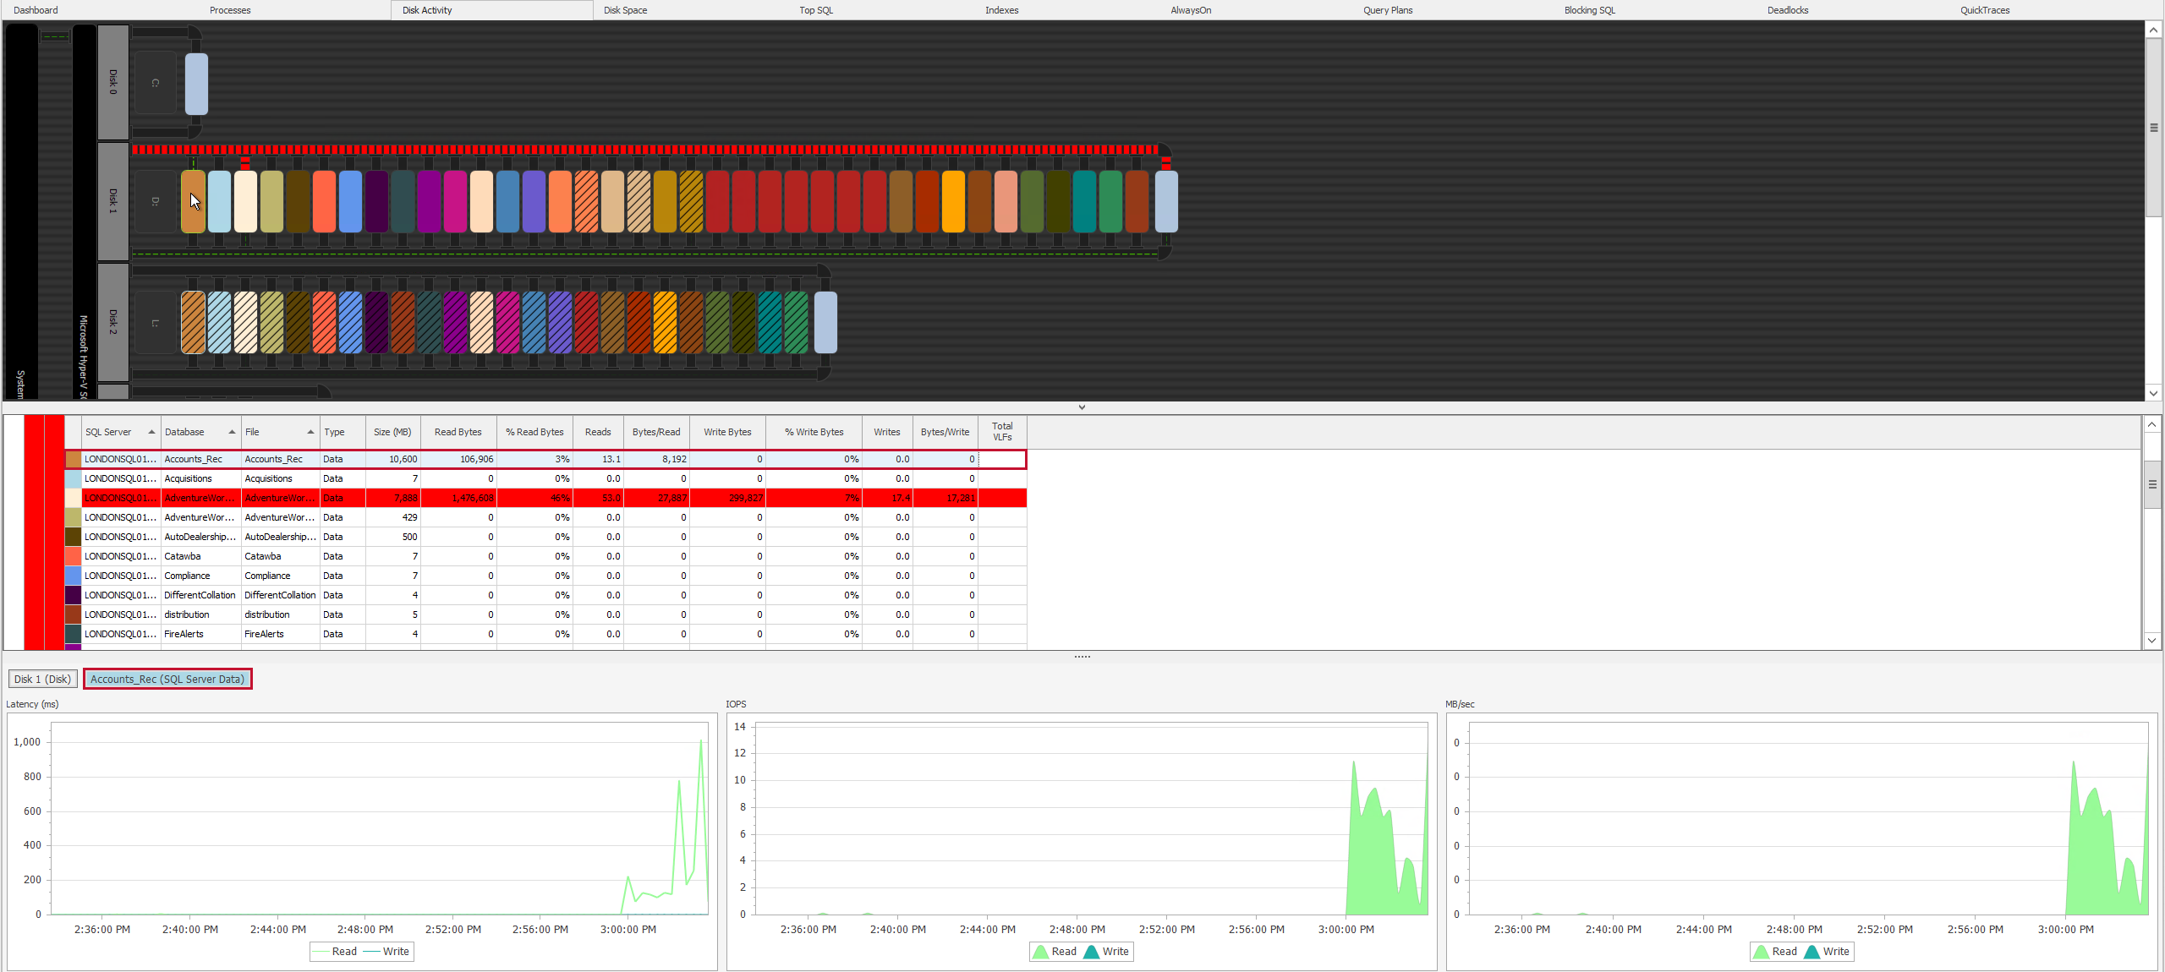Click the light blue file block on C: drive

(x=196, y=84)
